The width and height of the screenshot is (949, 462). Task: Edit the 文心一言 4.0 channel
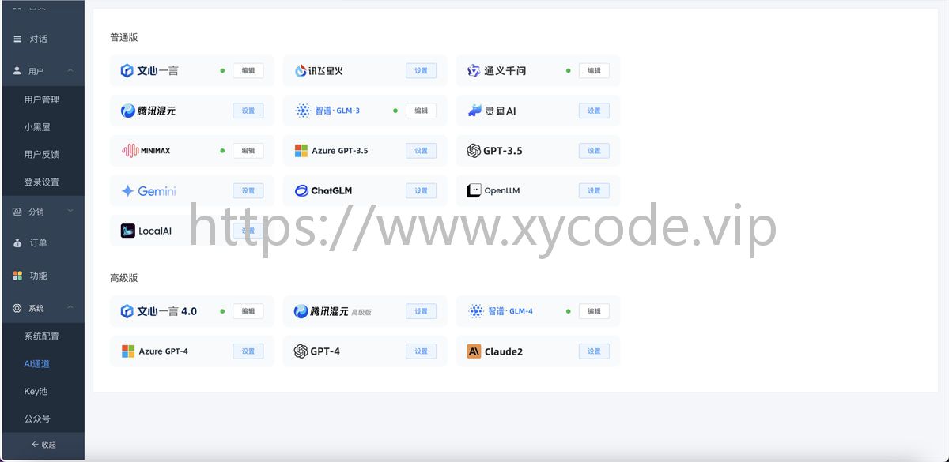248,312
